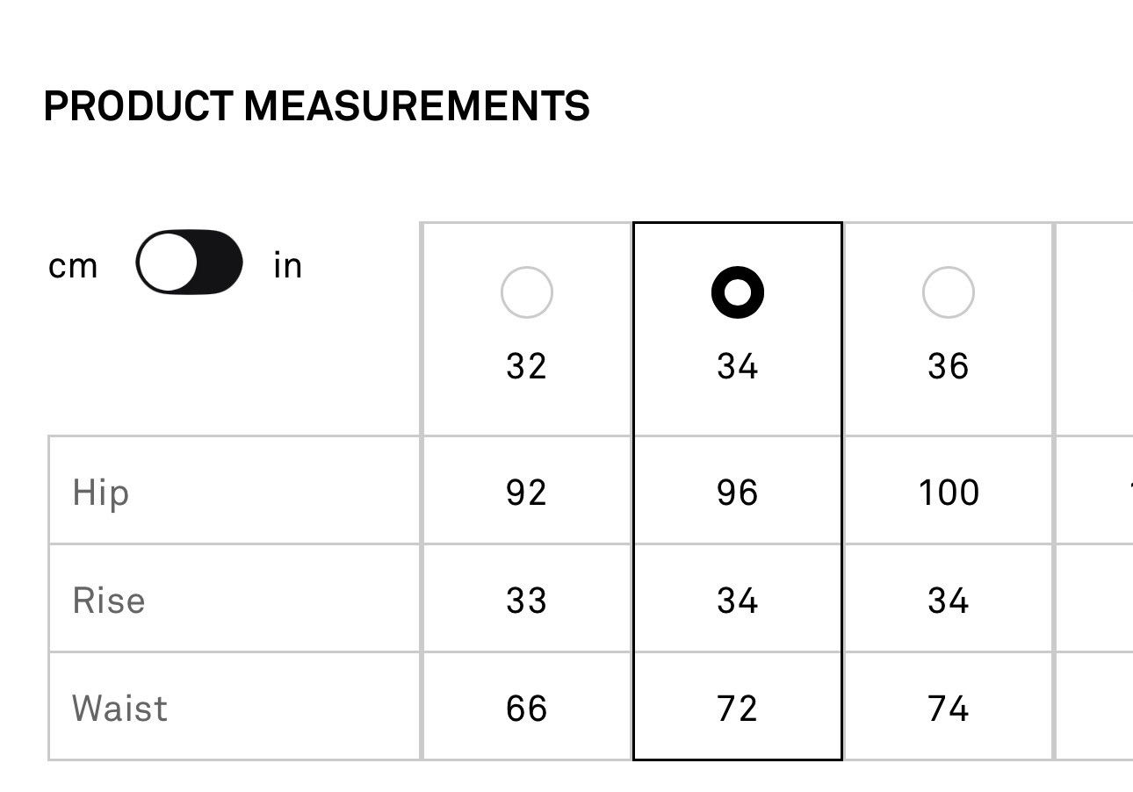Select the size 32 radio button

click(x=527, y=292)
